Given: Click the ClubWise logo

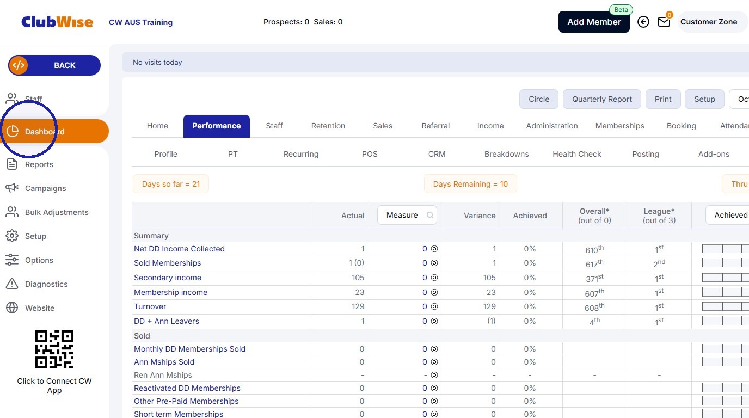Looking at the screenshot, I should coord(57,22).
